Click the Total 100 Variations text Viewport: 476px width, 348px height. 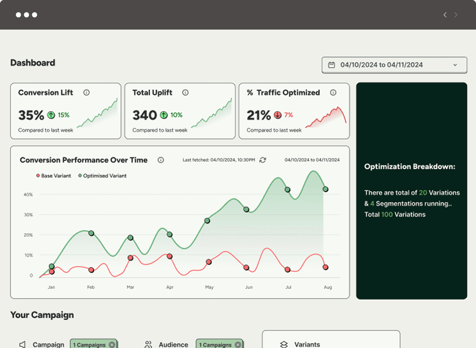coord(395,214)
